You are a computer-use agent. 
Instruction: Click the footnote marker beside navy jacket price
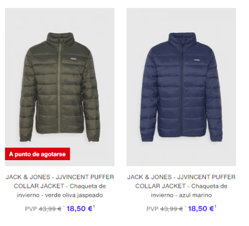[215, 207]
